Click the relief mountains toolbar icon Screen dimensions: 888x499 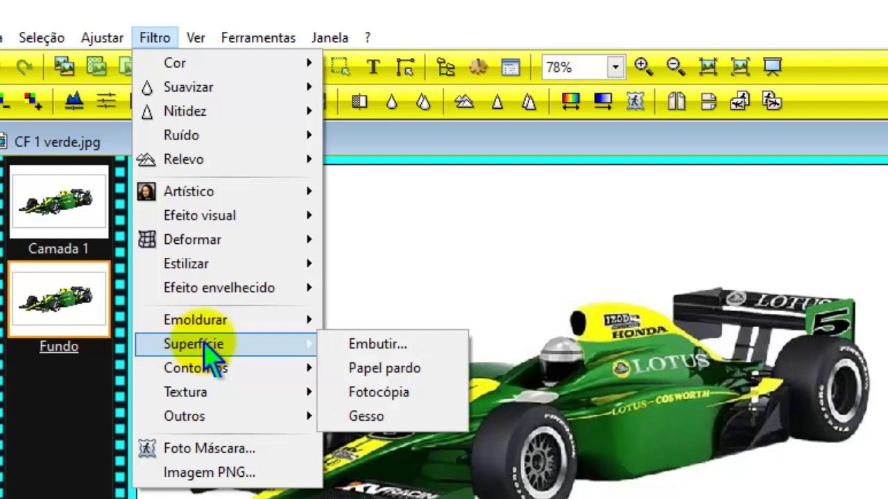click(464, 102)
